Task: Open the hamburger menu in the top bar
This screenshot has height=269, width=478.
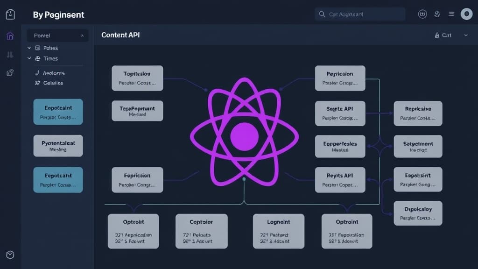Action: [x=451, y=14]
